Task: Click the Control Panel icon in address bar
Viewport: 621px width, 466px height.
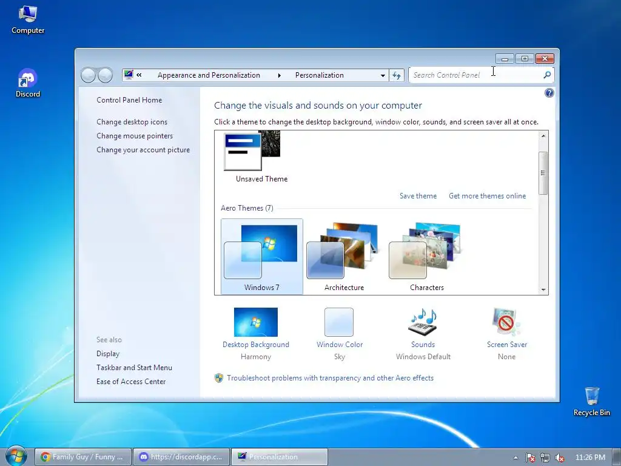Action: pyautogui.click(x=129, y=75)
